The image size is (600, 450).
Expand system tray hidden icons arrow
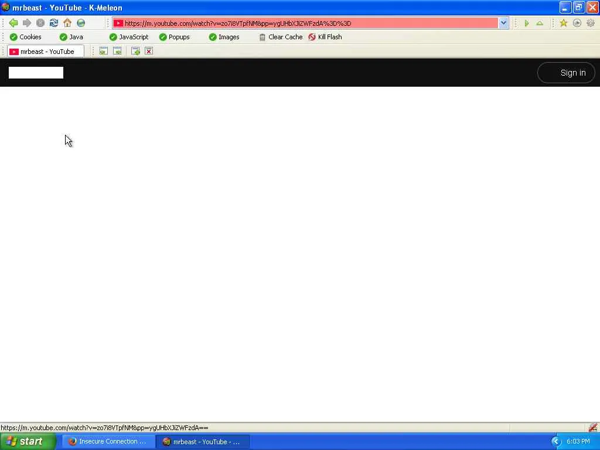coord(555,442)
